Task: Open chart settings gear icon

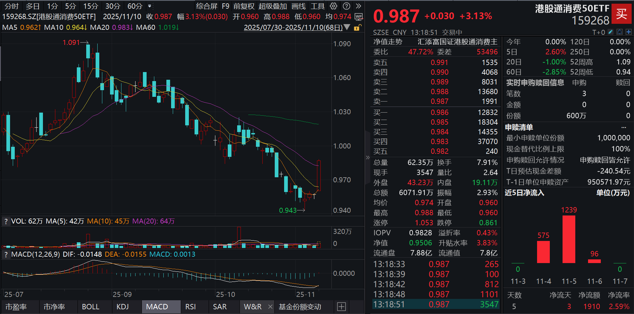Action: tap(333, 6)
